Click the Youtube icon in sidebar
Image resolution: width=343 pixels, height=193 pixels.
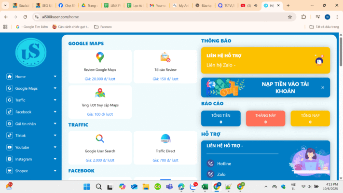tap(9, 147)
